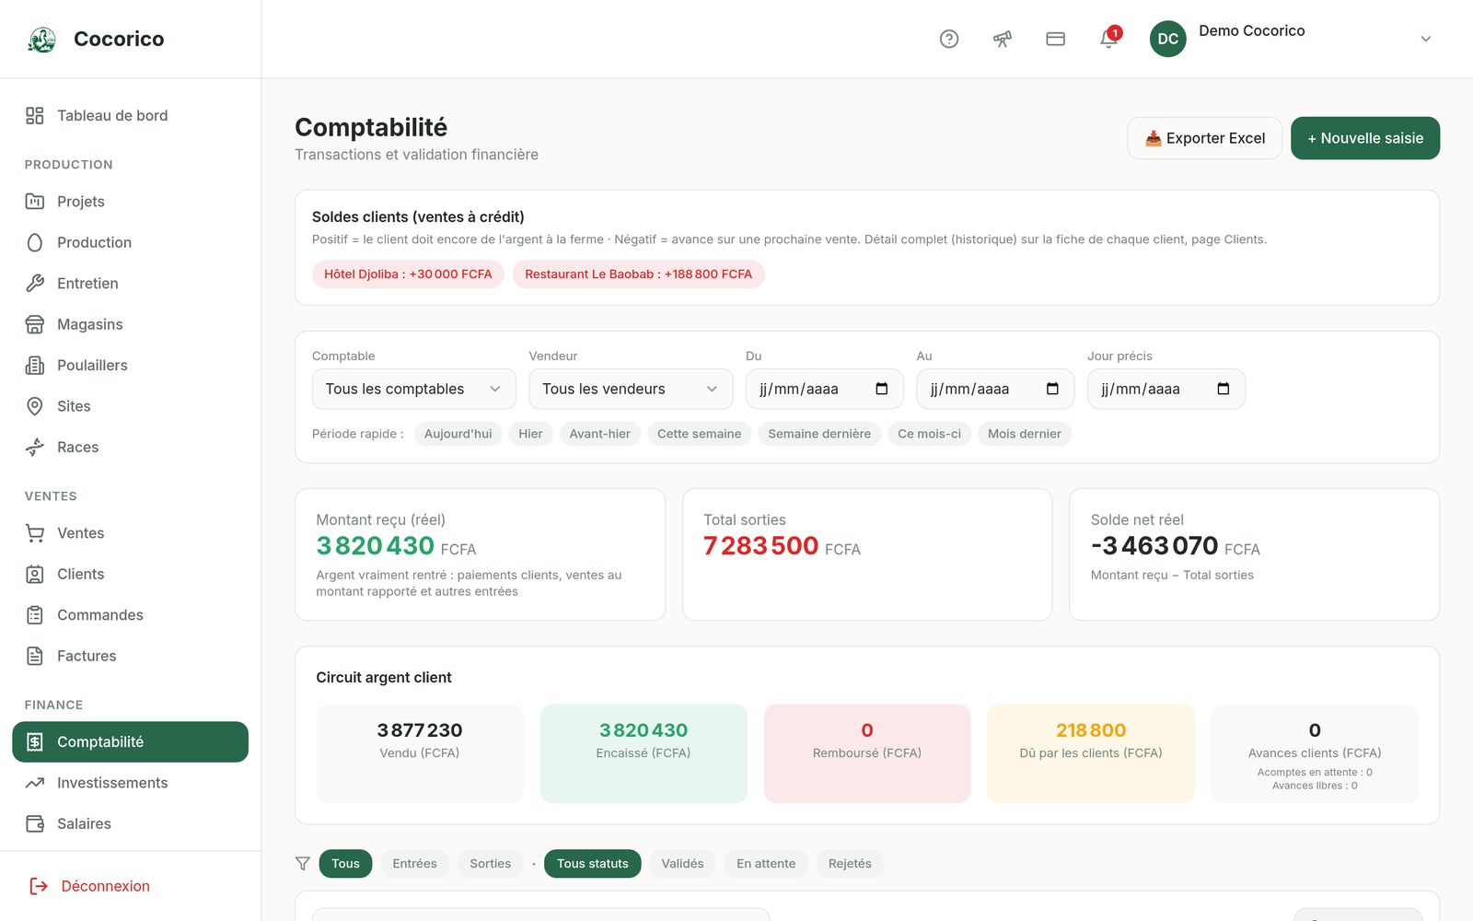
Task: Filter by Validés status
Action: (x=683, y=864)
